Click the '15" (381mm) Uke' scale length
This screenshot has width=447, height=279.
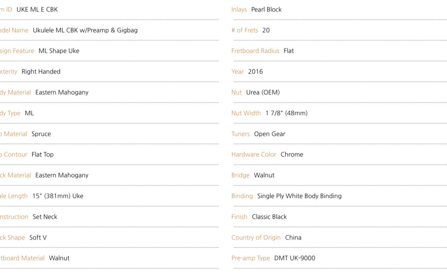pyautogui.click(x=58, y=196)
